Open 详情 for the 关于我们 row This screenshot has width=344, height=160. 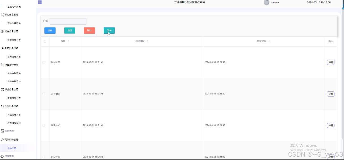331,94
